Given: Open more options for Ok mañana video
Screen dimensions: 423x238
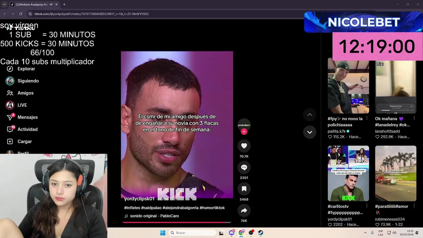Looking at the screenshot, I should 414,118.
